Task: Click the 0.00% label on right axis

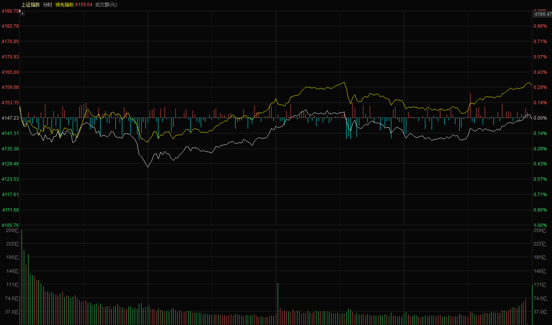Action: coord(540,117)
